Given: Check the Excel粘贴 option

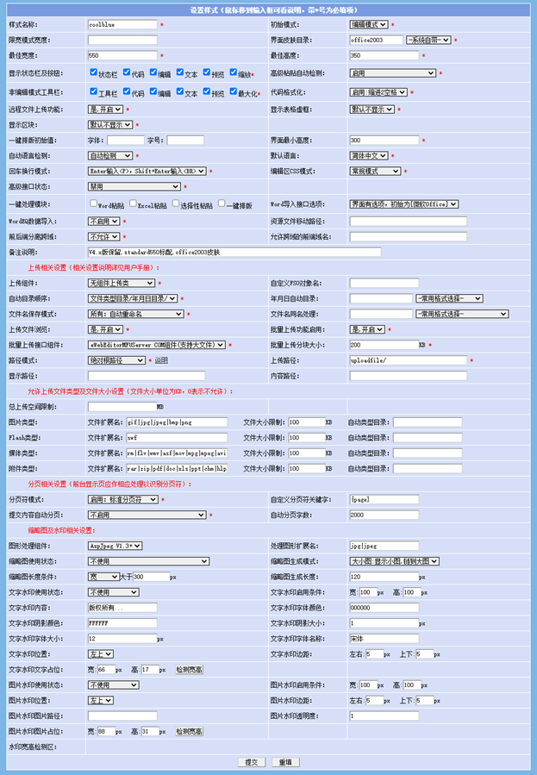Looking at the screenshot, I should coord(134,203).
